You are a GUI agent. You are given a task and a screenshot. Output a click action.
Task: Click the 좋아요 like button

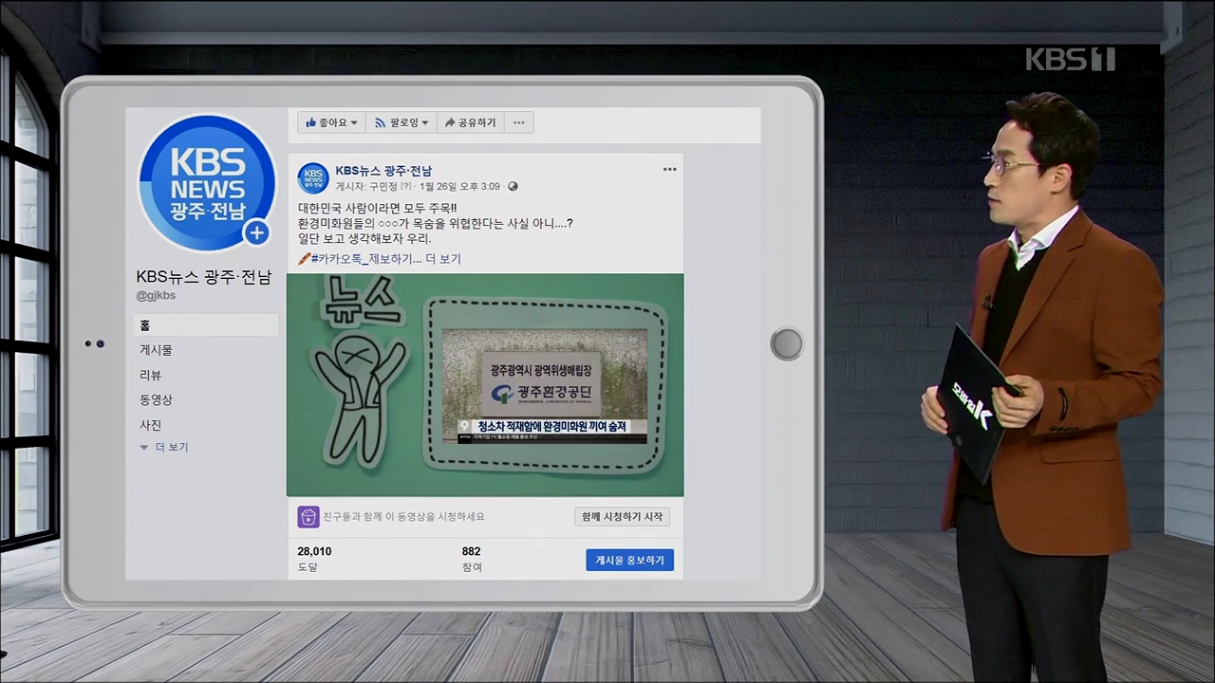pyautogui.click(x=331, y=122)
